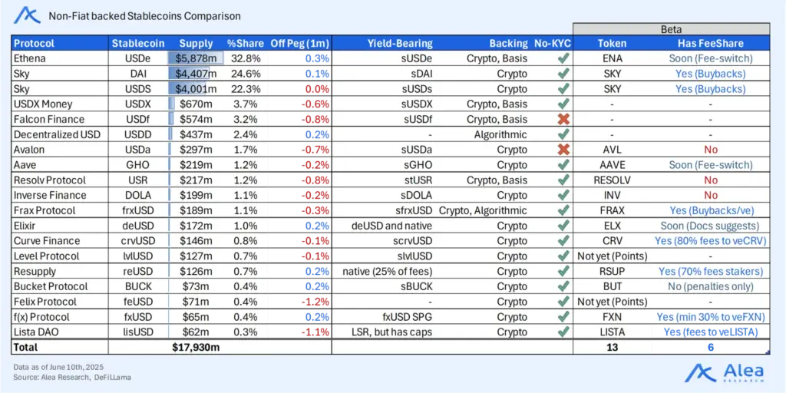Click the Beta header above the Token column
786x393 pixels.
pyautogui.click(x=671, y=28)
